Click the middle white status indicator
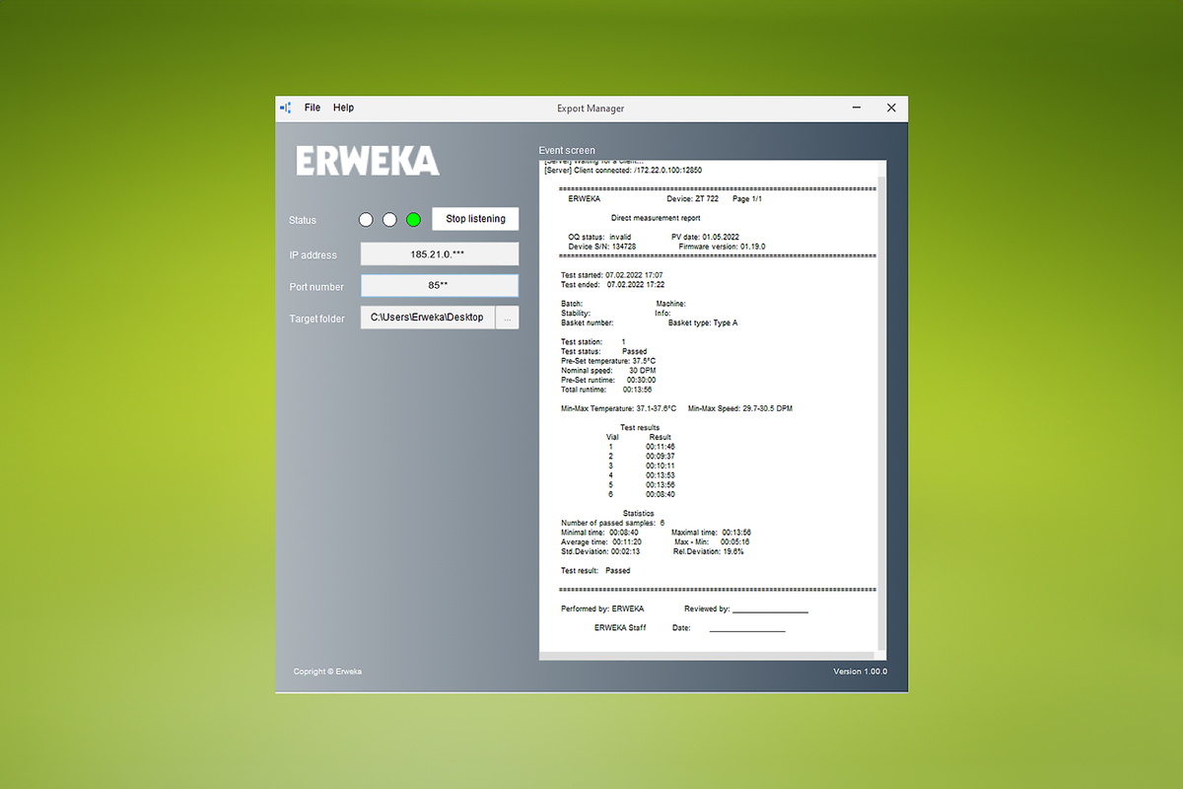Image resolution: width=1183 pixels, height=789 pixels. pos(389,220)
